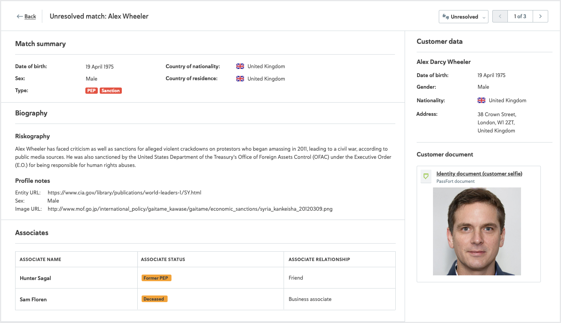Click the Deceased status badge

click(x=154, y=299)
